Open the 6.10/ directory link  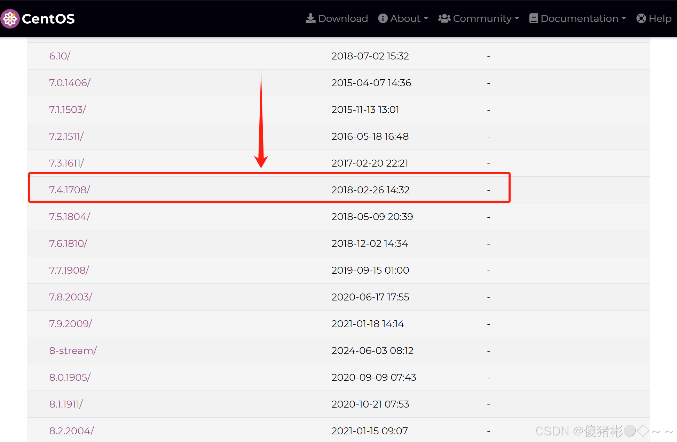click(x=60, y=56)
